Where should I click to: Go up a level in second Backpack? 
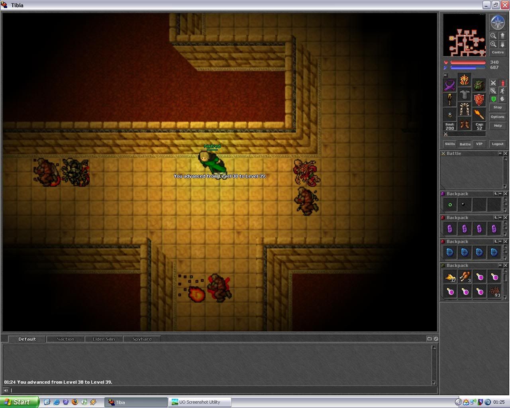(x=496, y=218)
